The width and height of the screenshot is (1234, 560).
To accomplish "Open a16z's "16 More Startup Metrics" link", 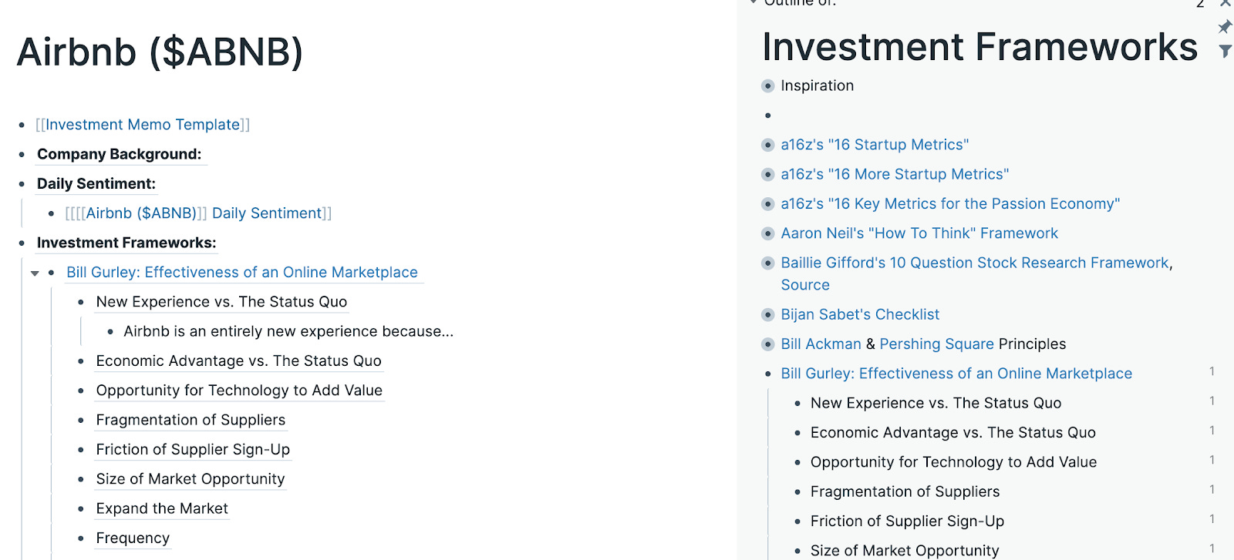I will pyautogui.click(x=895, y=174).
